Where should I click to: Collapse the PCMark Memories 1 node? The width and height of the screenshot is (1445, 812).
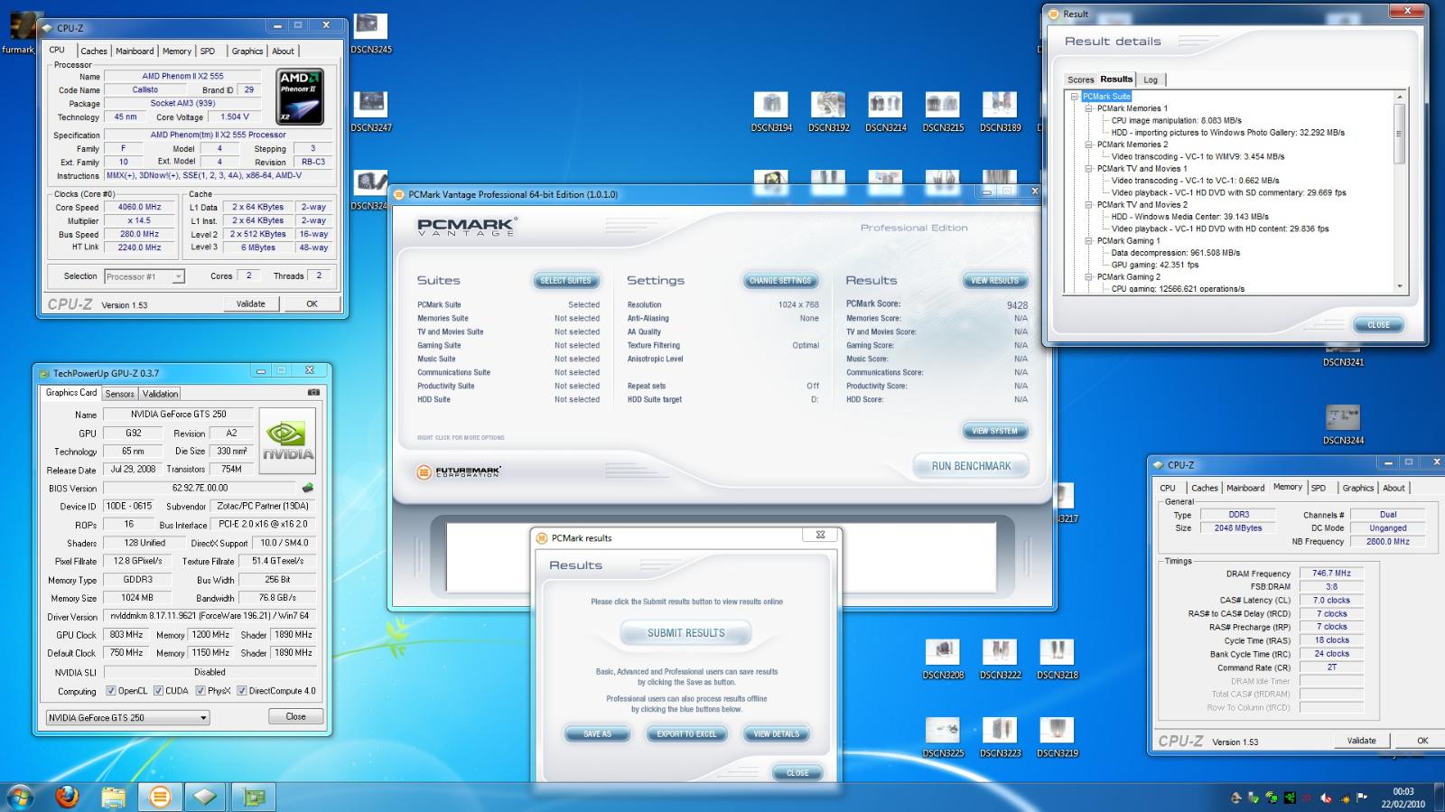[x=1089, y=108]
